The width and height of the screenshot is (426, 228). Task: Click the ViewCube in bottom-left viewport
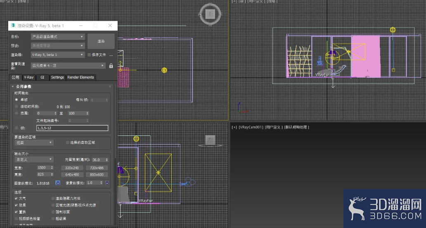[x=211, y=140]
